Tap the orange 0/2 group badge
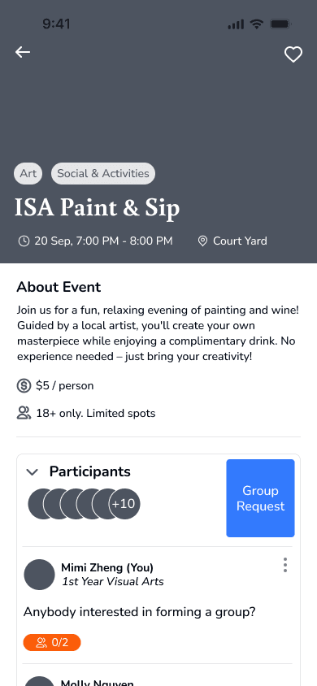The image size is (317, 686). [x=52, y=642]
